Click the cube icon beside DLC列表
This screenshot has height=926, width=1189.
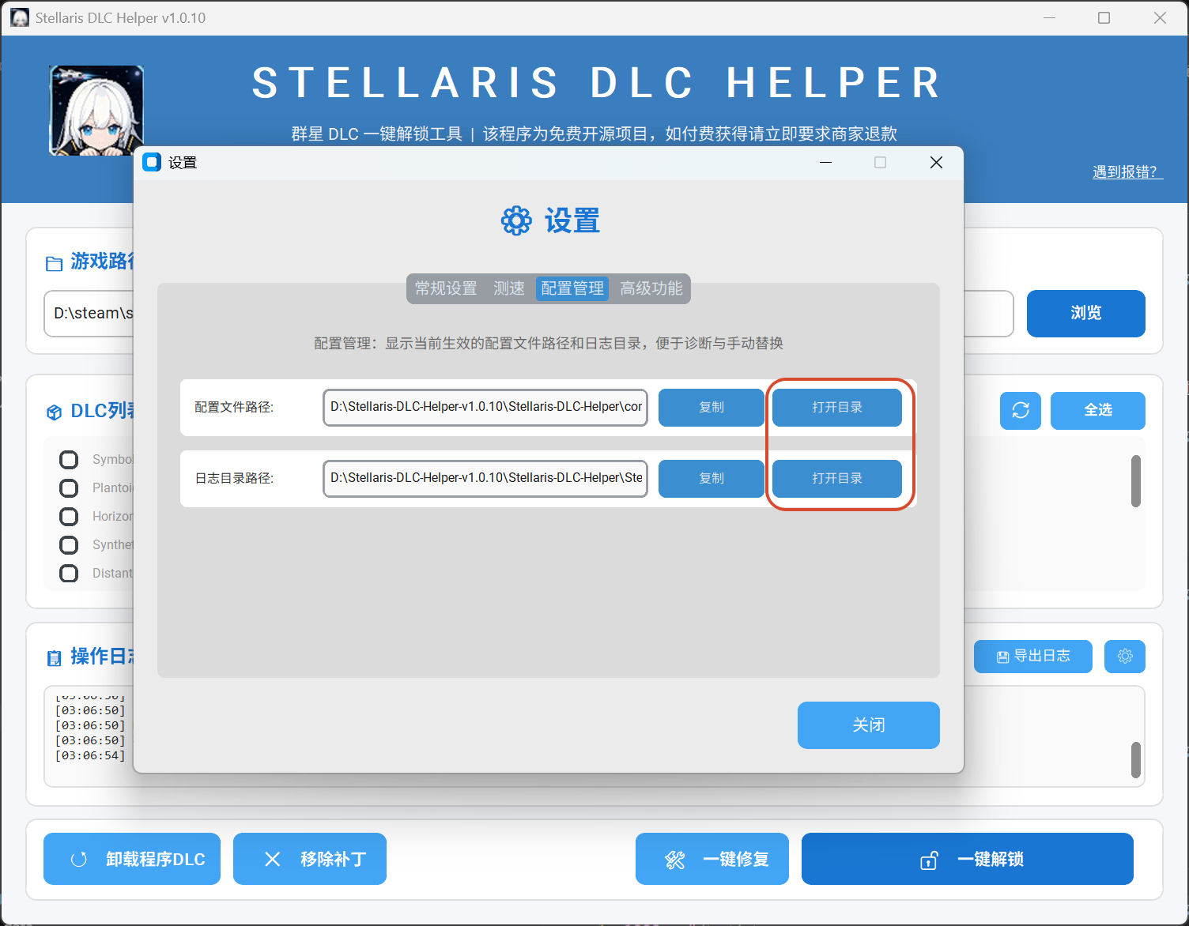(55, 412)
